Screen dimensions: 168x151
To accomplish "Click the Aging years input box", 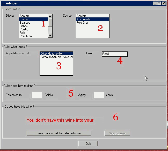I will pyautogui.click(x=99, y=95).
